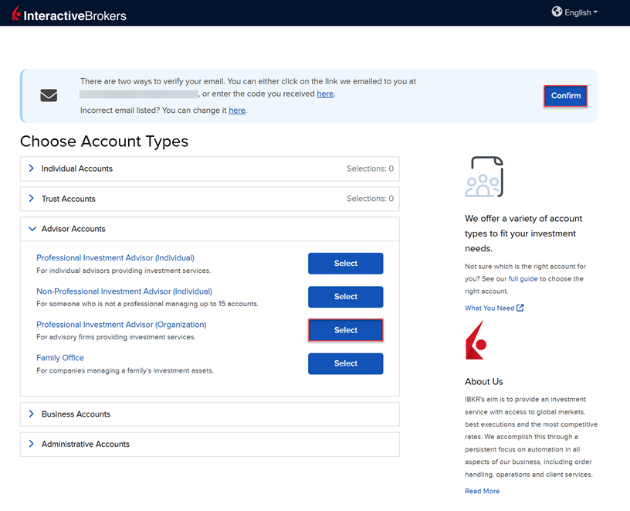The width and height of the screenshot is (630, 511).
Task: Click the Interactive Brokers logo
Action: pos(69,13)
